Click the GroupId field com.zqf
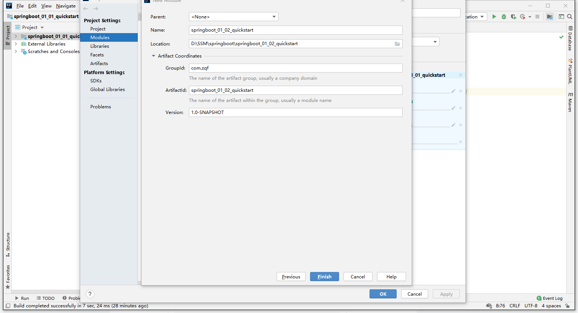 coord(295,68)
